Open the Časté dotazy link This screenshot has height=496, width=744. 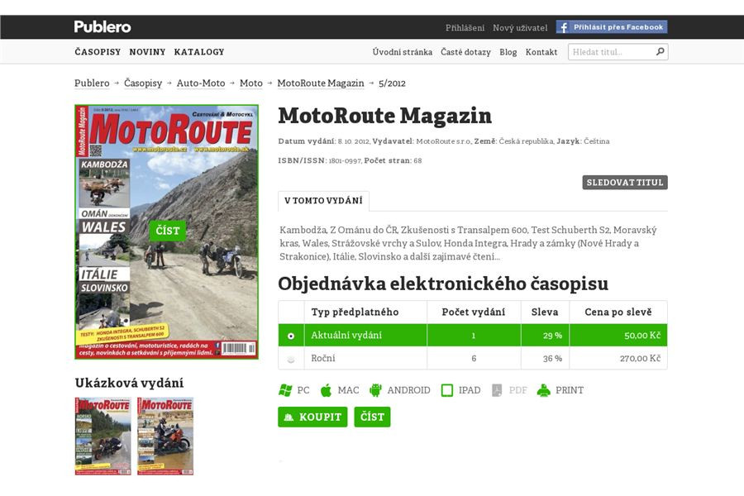(465, 52)
